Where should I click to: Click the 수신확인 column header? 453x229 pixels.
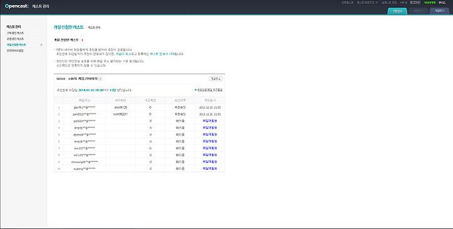click(150, 100)
